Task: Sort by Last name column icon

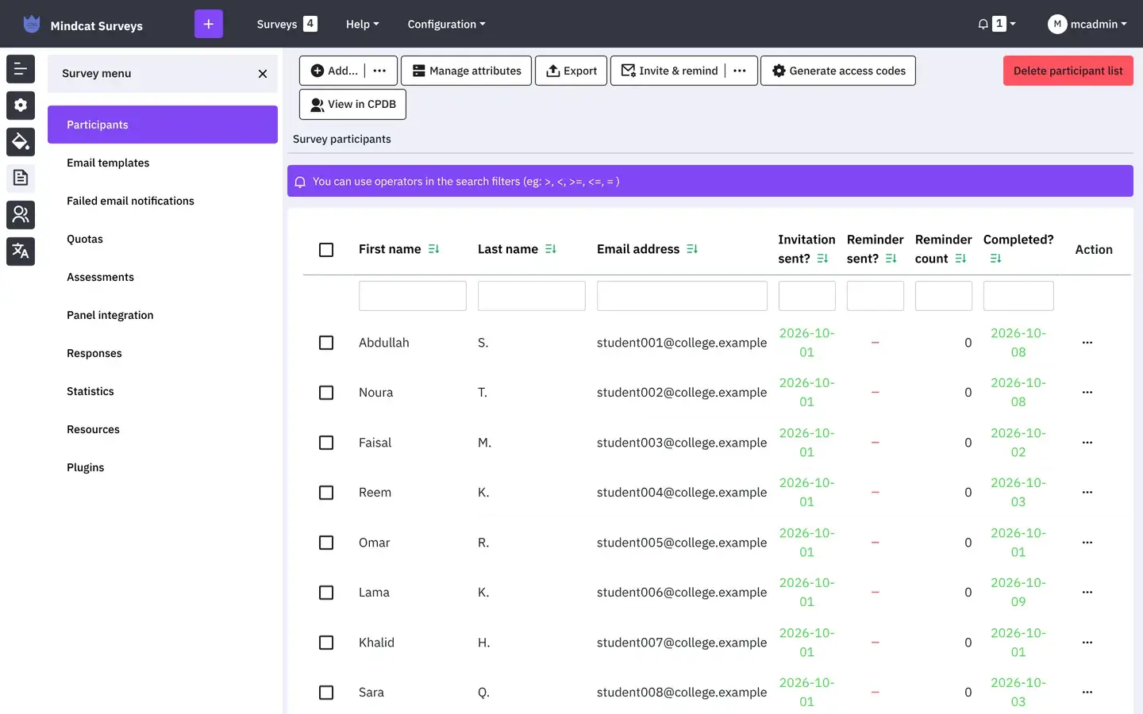Action: click(551, 249)
